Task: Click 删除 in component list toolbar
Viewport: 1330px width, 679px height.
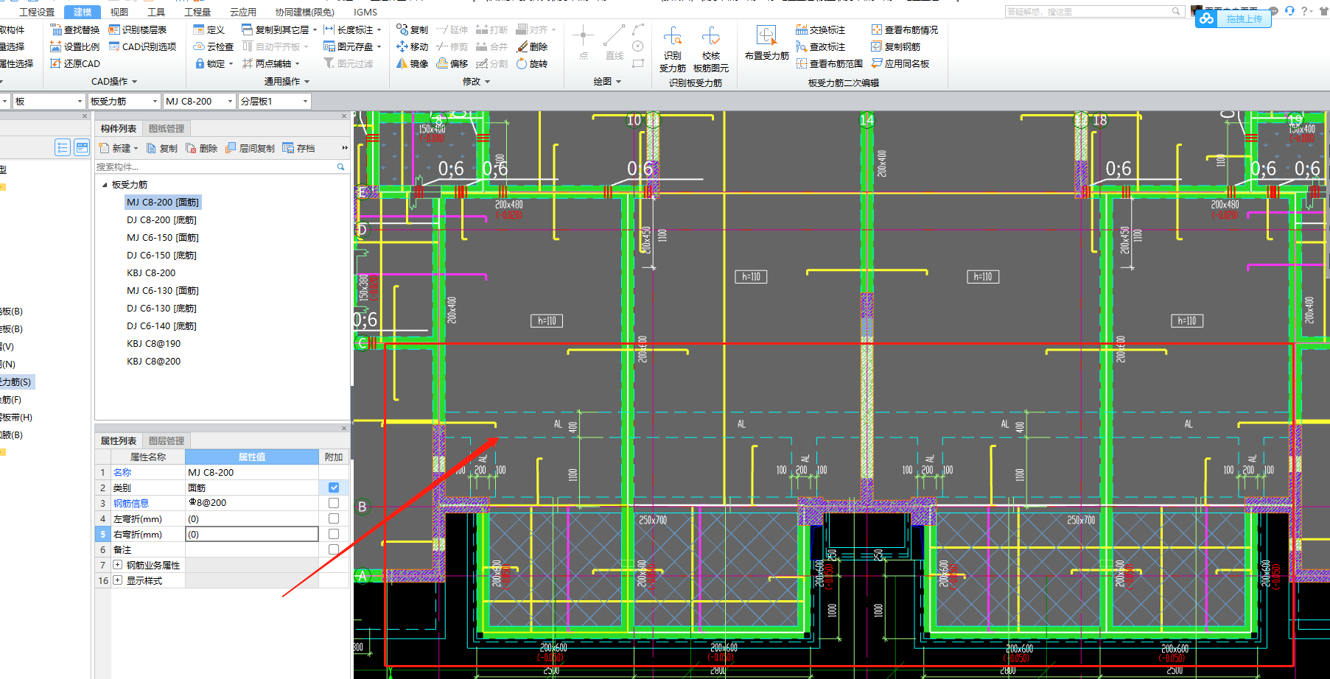Action: [x=202, y=148]
